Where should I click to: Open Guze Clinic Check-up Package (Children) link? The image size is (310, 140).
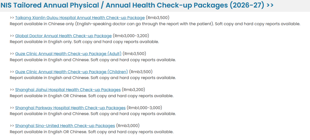(71, 72)
